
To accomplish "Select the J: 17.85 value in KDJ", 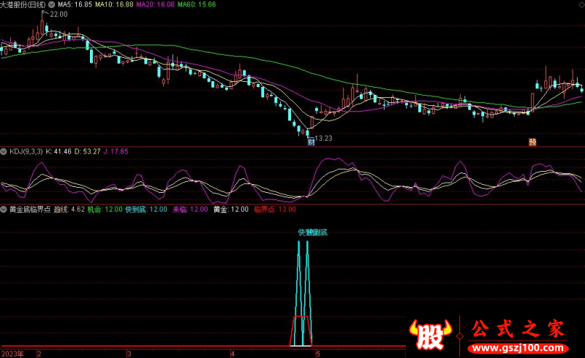I will 116,151.
